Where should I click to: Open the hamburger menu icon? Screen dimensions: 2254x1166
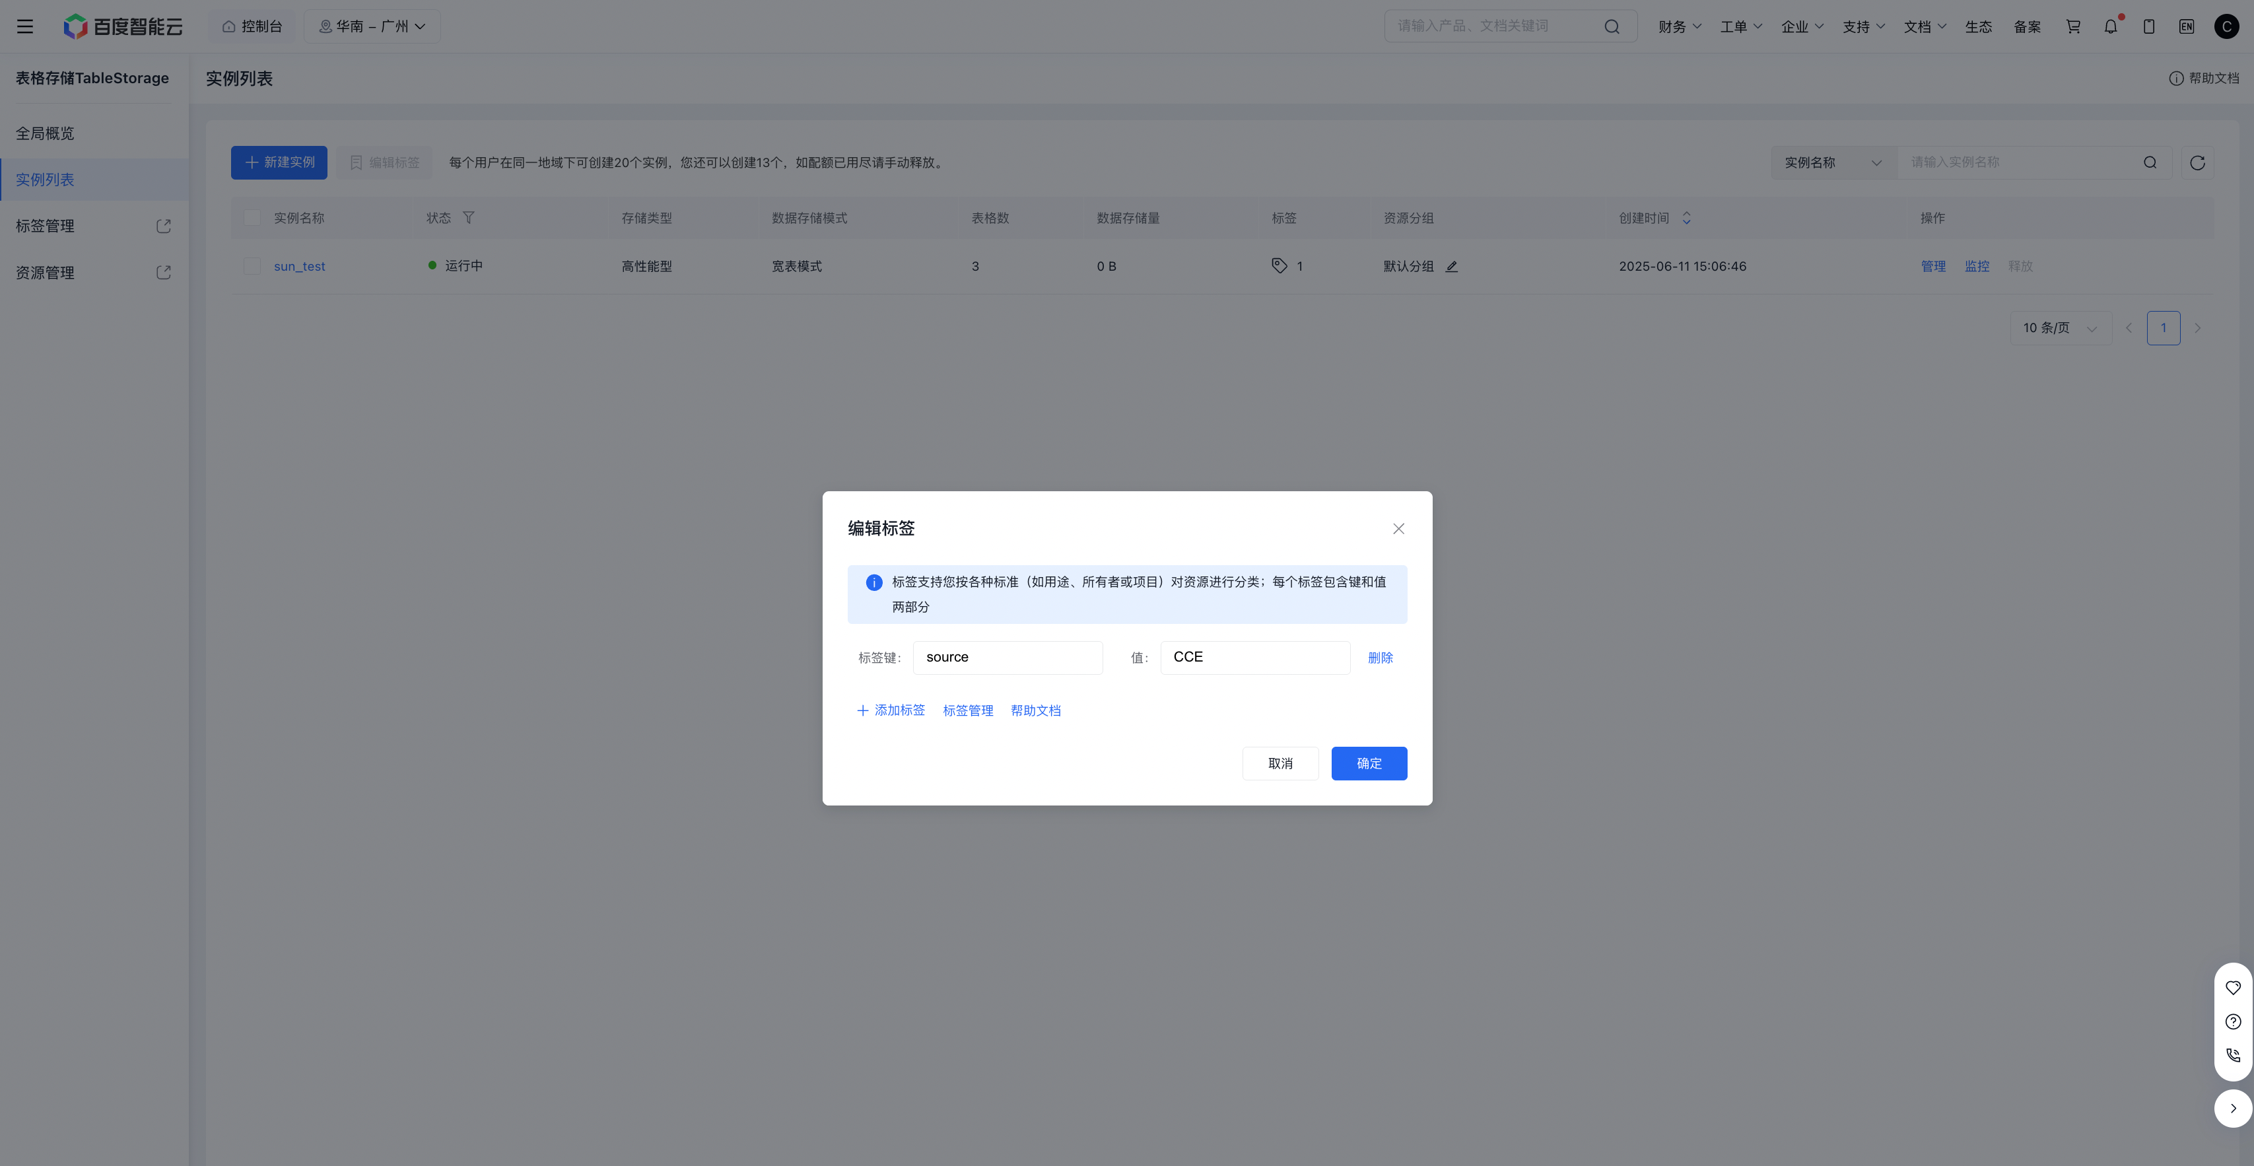pos(24,26)
